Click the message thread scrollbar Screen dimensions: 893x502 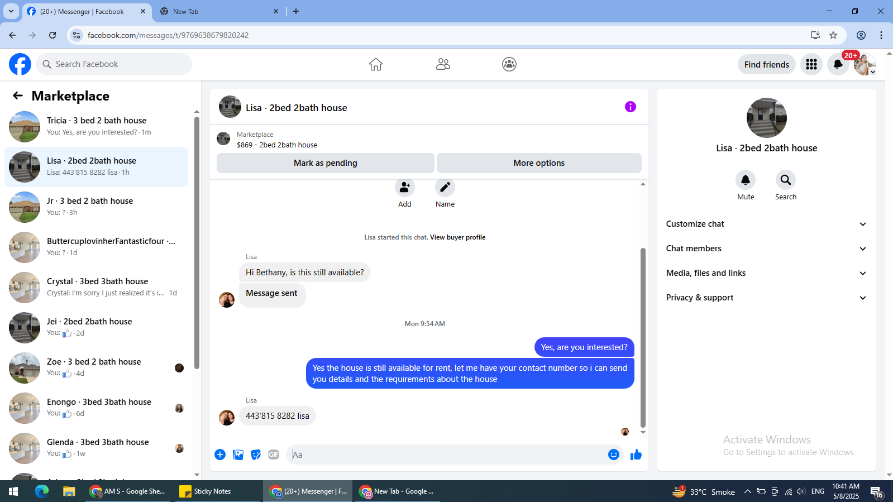pyautogui.click(x=643, y=337)
